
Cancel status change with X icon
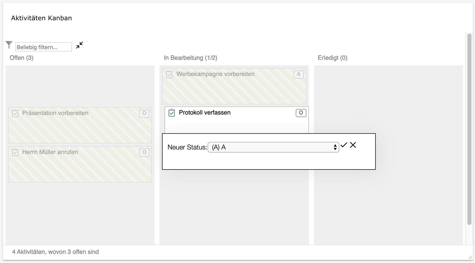(353, 145)
